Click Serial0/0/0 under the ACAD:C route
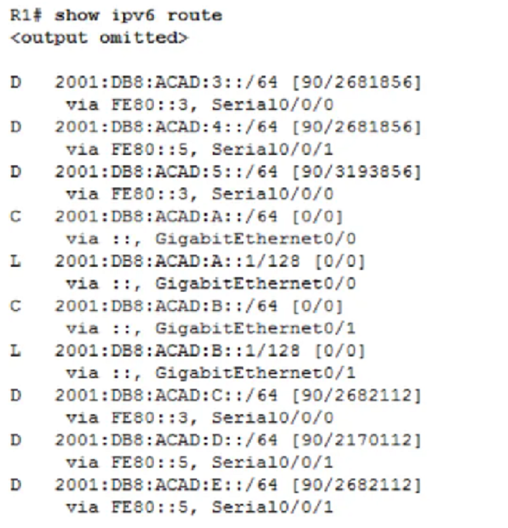 pos(272,418)
